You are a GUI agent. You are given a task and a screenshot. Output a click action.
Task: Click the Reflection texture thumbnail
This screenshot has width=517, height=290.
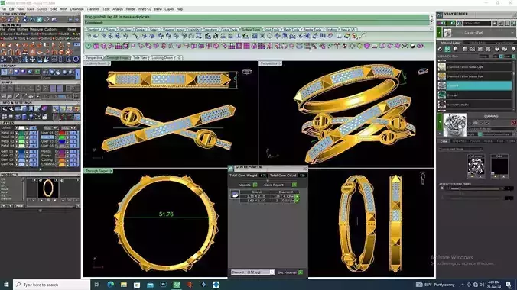(x=476, y=166)
